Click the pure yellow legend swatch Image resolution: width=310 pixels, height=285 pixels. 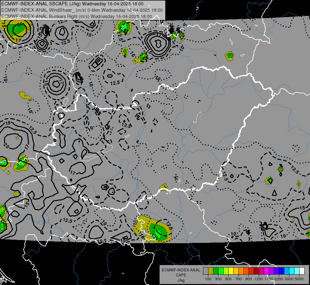pos(231,271)
